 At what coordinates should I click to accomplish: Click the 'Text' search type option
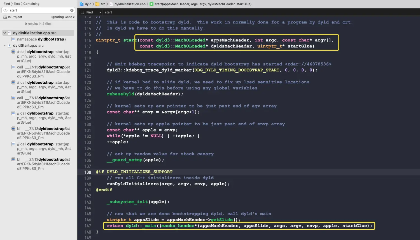(17, 4)
